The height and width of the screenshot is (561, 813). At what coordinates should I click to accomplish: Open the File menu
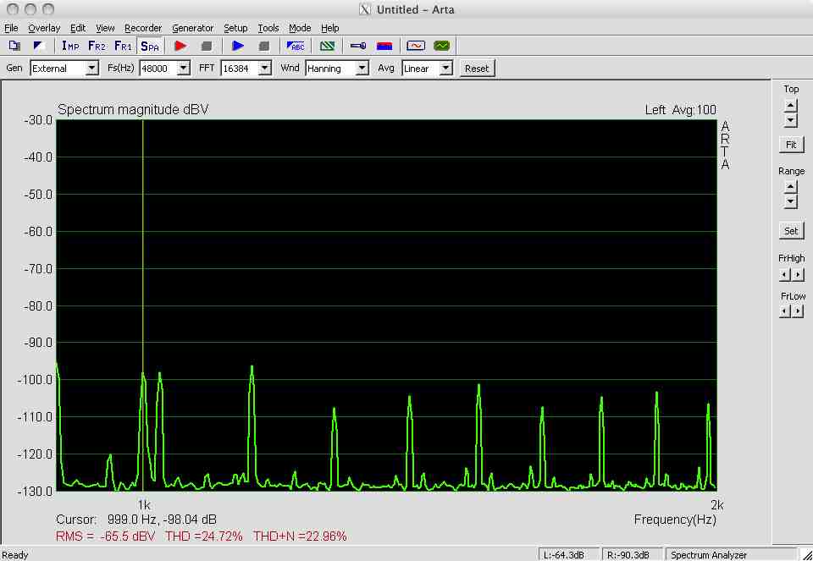pyautogui.click(x=11, y=28)
